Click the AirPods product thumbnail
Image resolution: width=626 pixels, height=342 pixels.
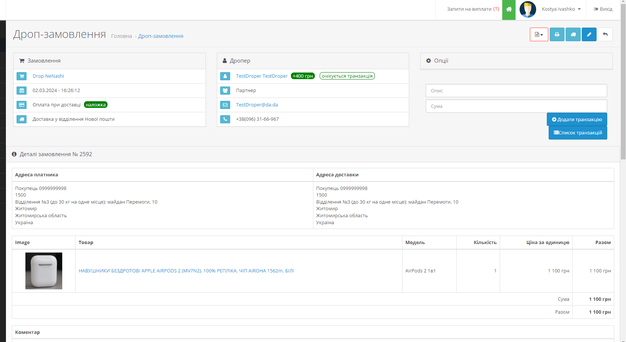[x=44, y=271]
